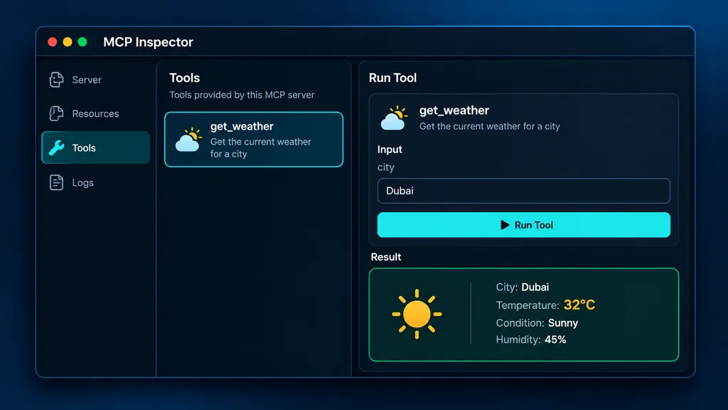Click the Resources file icon in sidebar
The width and height of the screenshot is (728, 410).
coord(56,113)
